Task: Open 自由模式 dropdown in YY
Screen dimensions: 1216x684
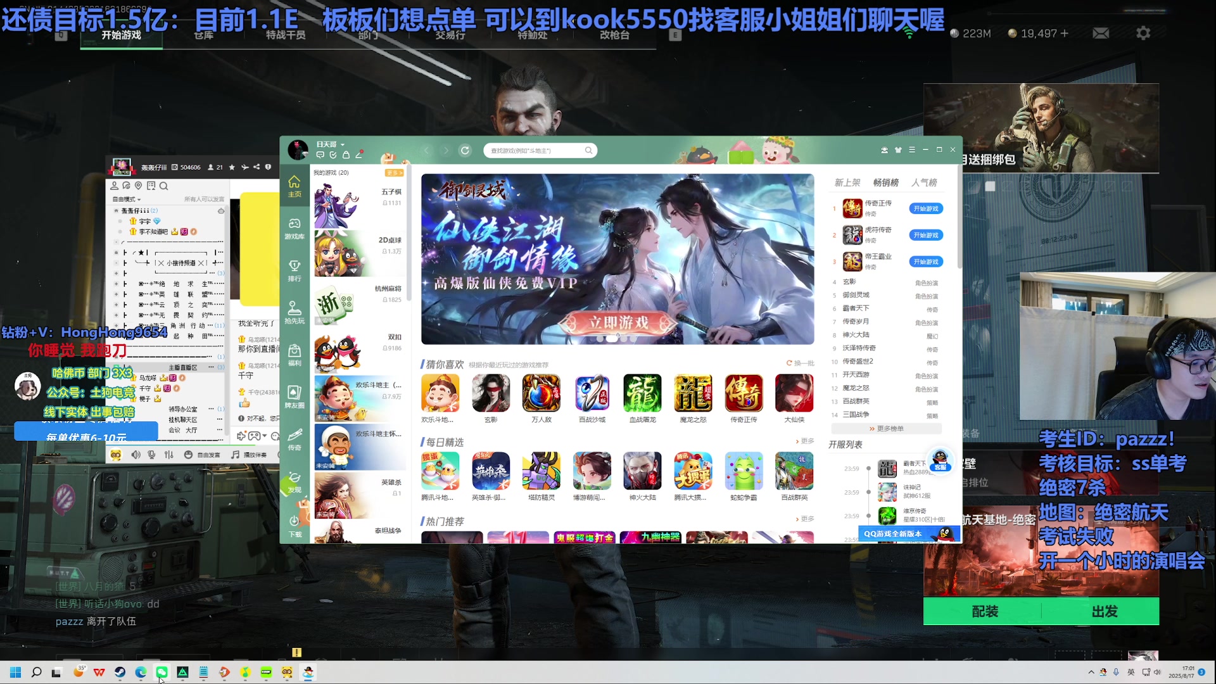Action: pyautogui.click(x=127, y=199)
